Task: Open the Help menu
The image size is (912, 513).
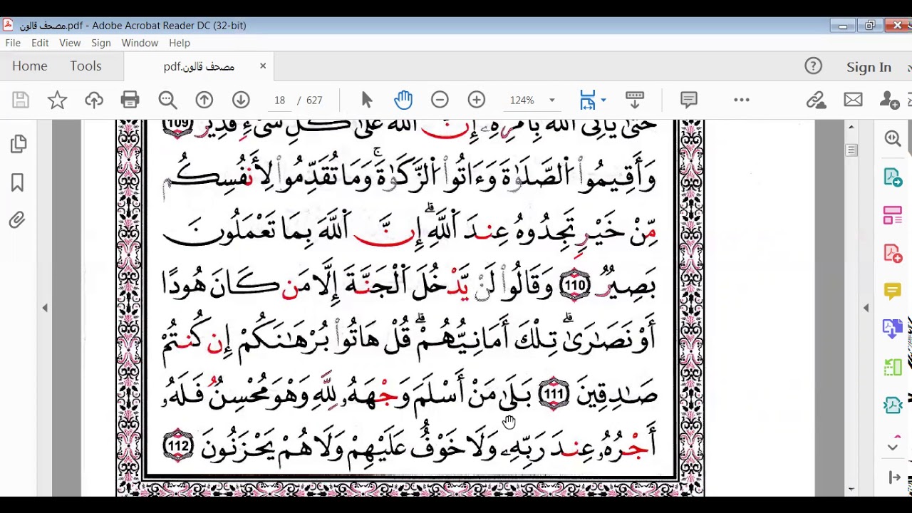Action: point(180,43)
